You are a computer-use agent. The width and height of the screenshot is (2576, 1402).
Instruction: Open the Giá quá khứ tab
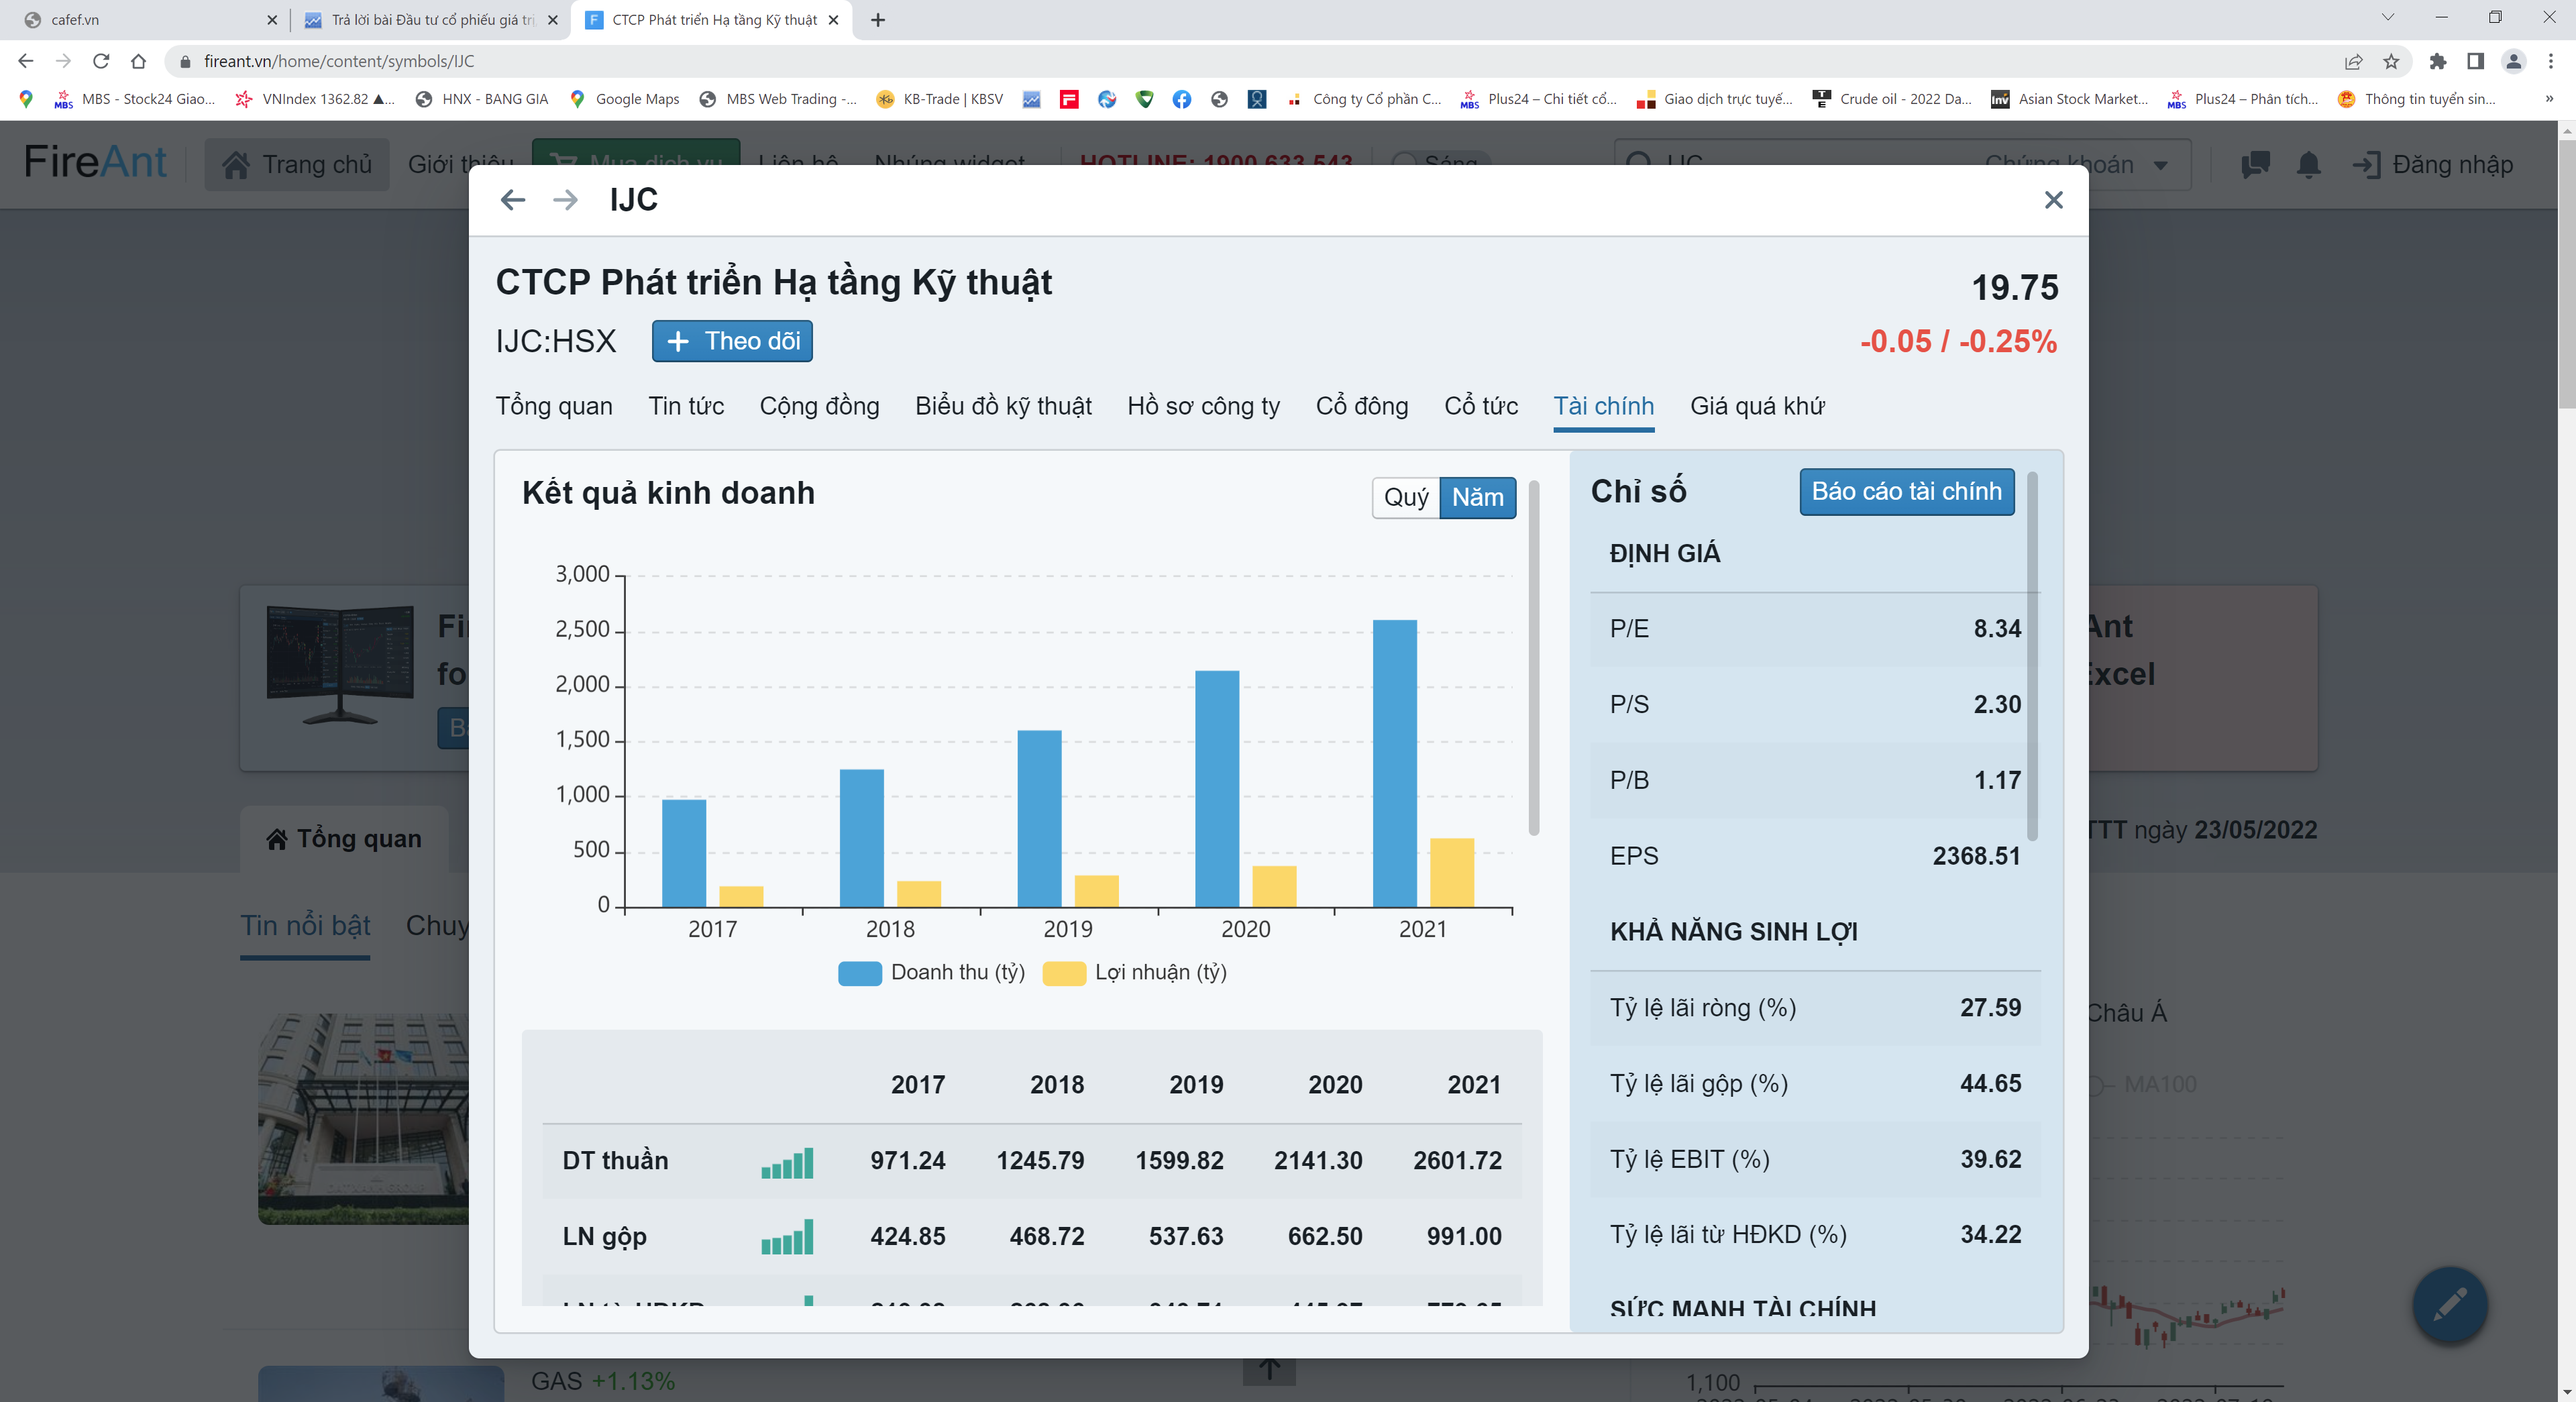click(x=1757, y=406)
